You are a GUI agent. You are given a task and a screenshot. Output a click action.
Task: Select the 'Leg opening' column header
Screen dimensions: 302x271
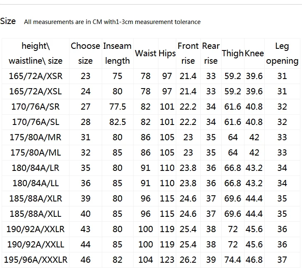point(282,53)
